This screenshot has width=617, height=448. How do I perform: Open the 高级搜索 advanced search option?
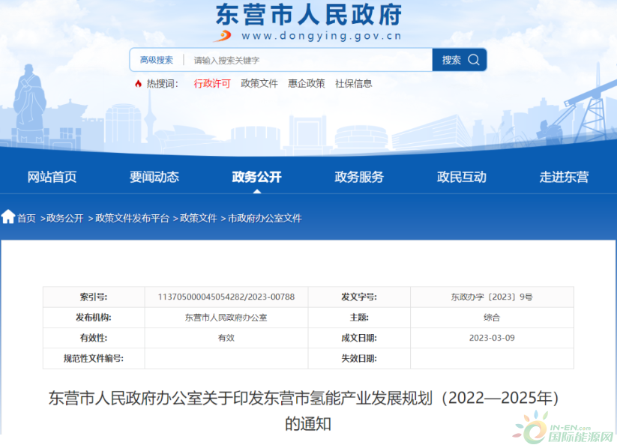click(x=157, y=60)
